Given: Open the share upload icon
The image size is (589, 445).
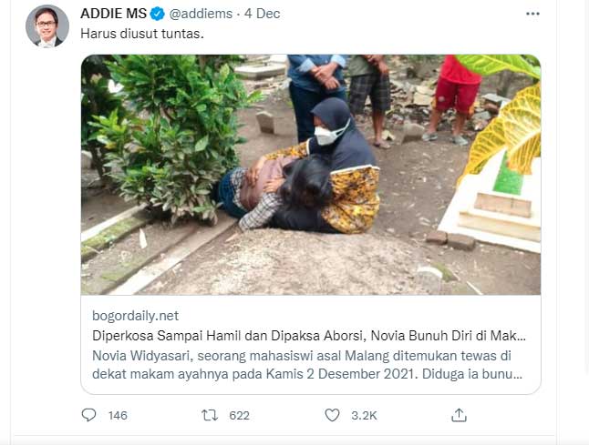Looking at the screenshot, I should tap(459, 415).
